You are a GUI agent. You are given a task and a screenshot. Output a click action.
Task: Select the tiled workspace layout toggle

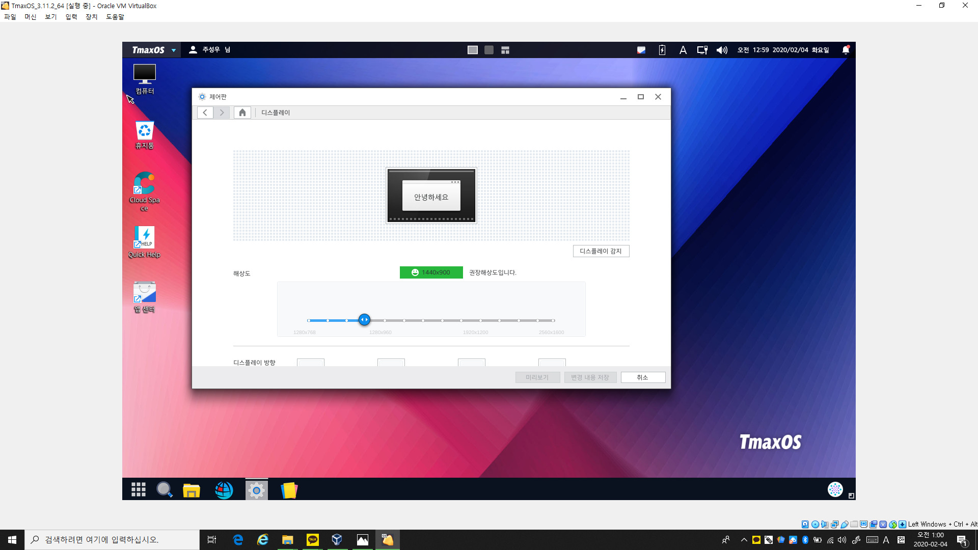pos(505,50)
